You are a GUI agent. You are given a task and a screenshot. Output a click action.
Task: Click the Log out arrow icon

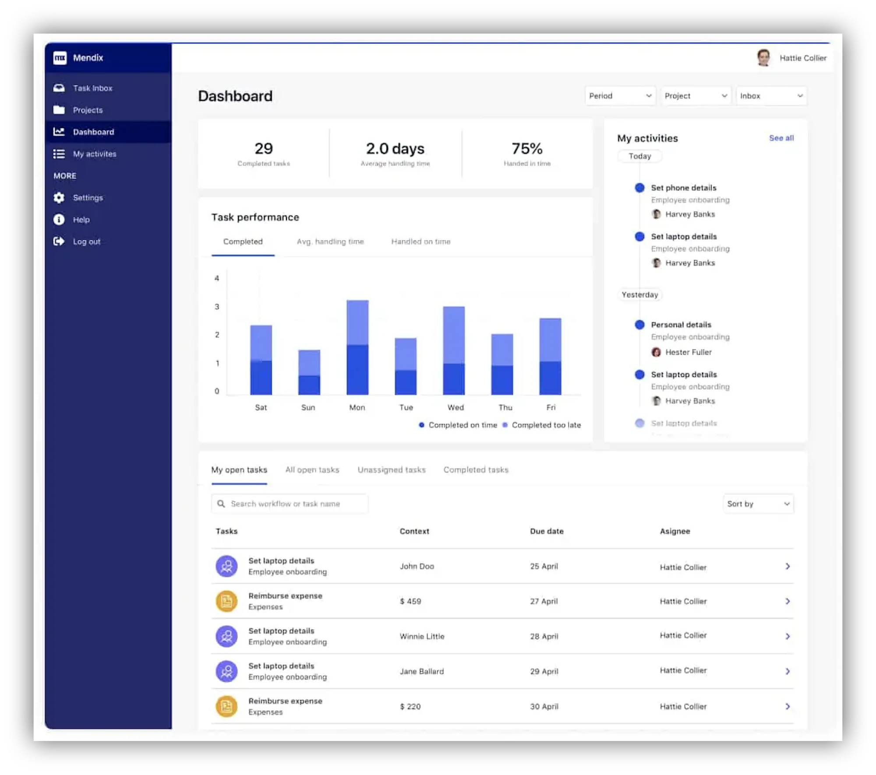pos(59,241)
